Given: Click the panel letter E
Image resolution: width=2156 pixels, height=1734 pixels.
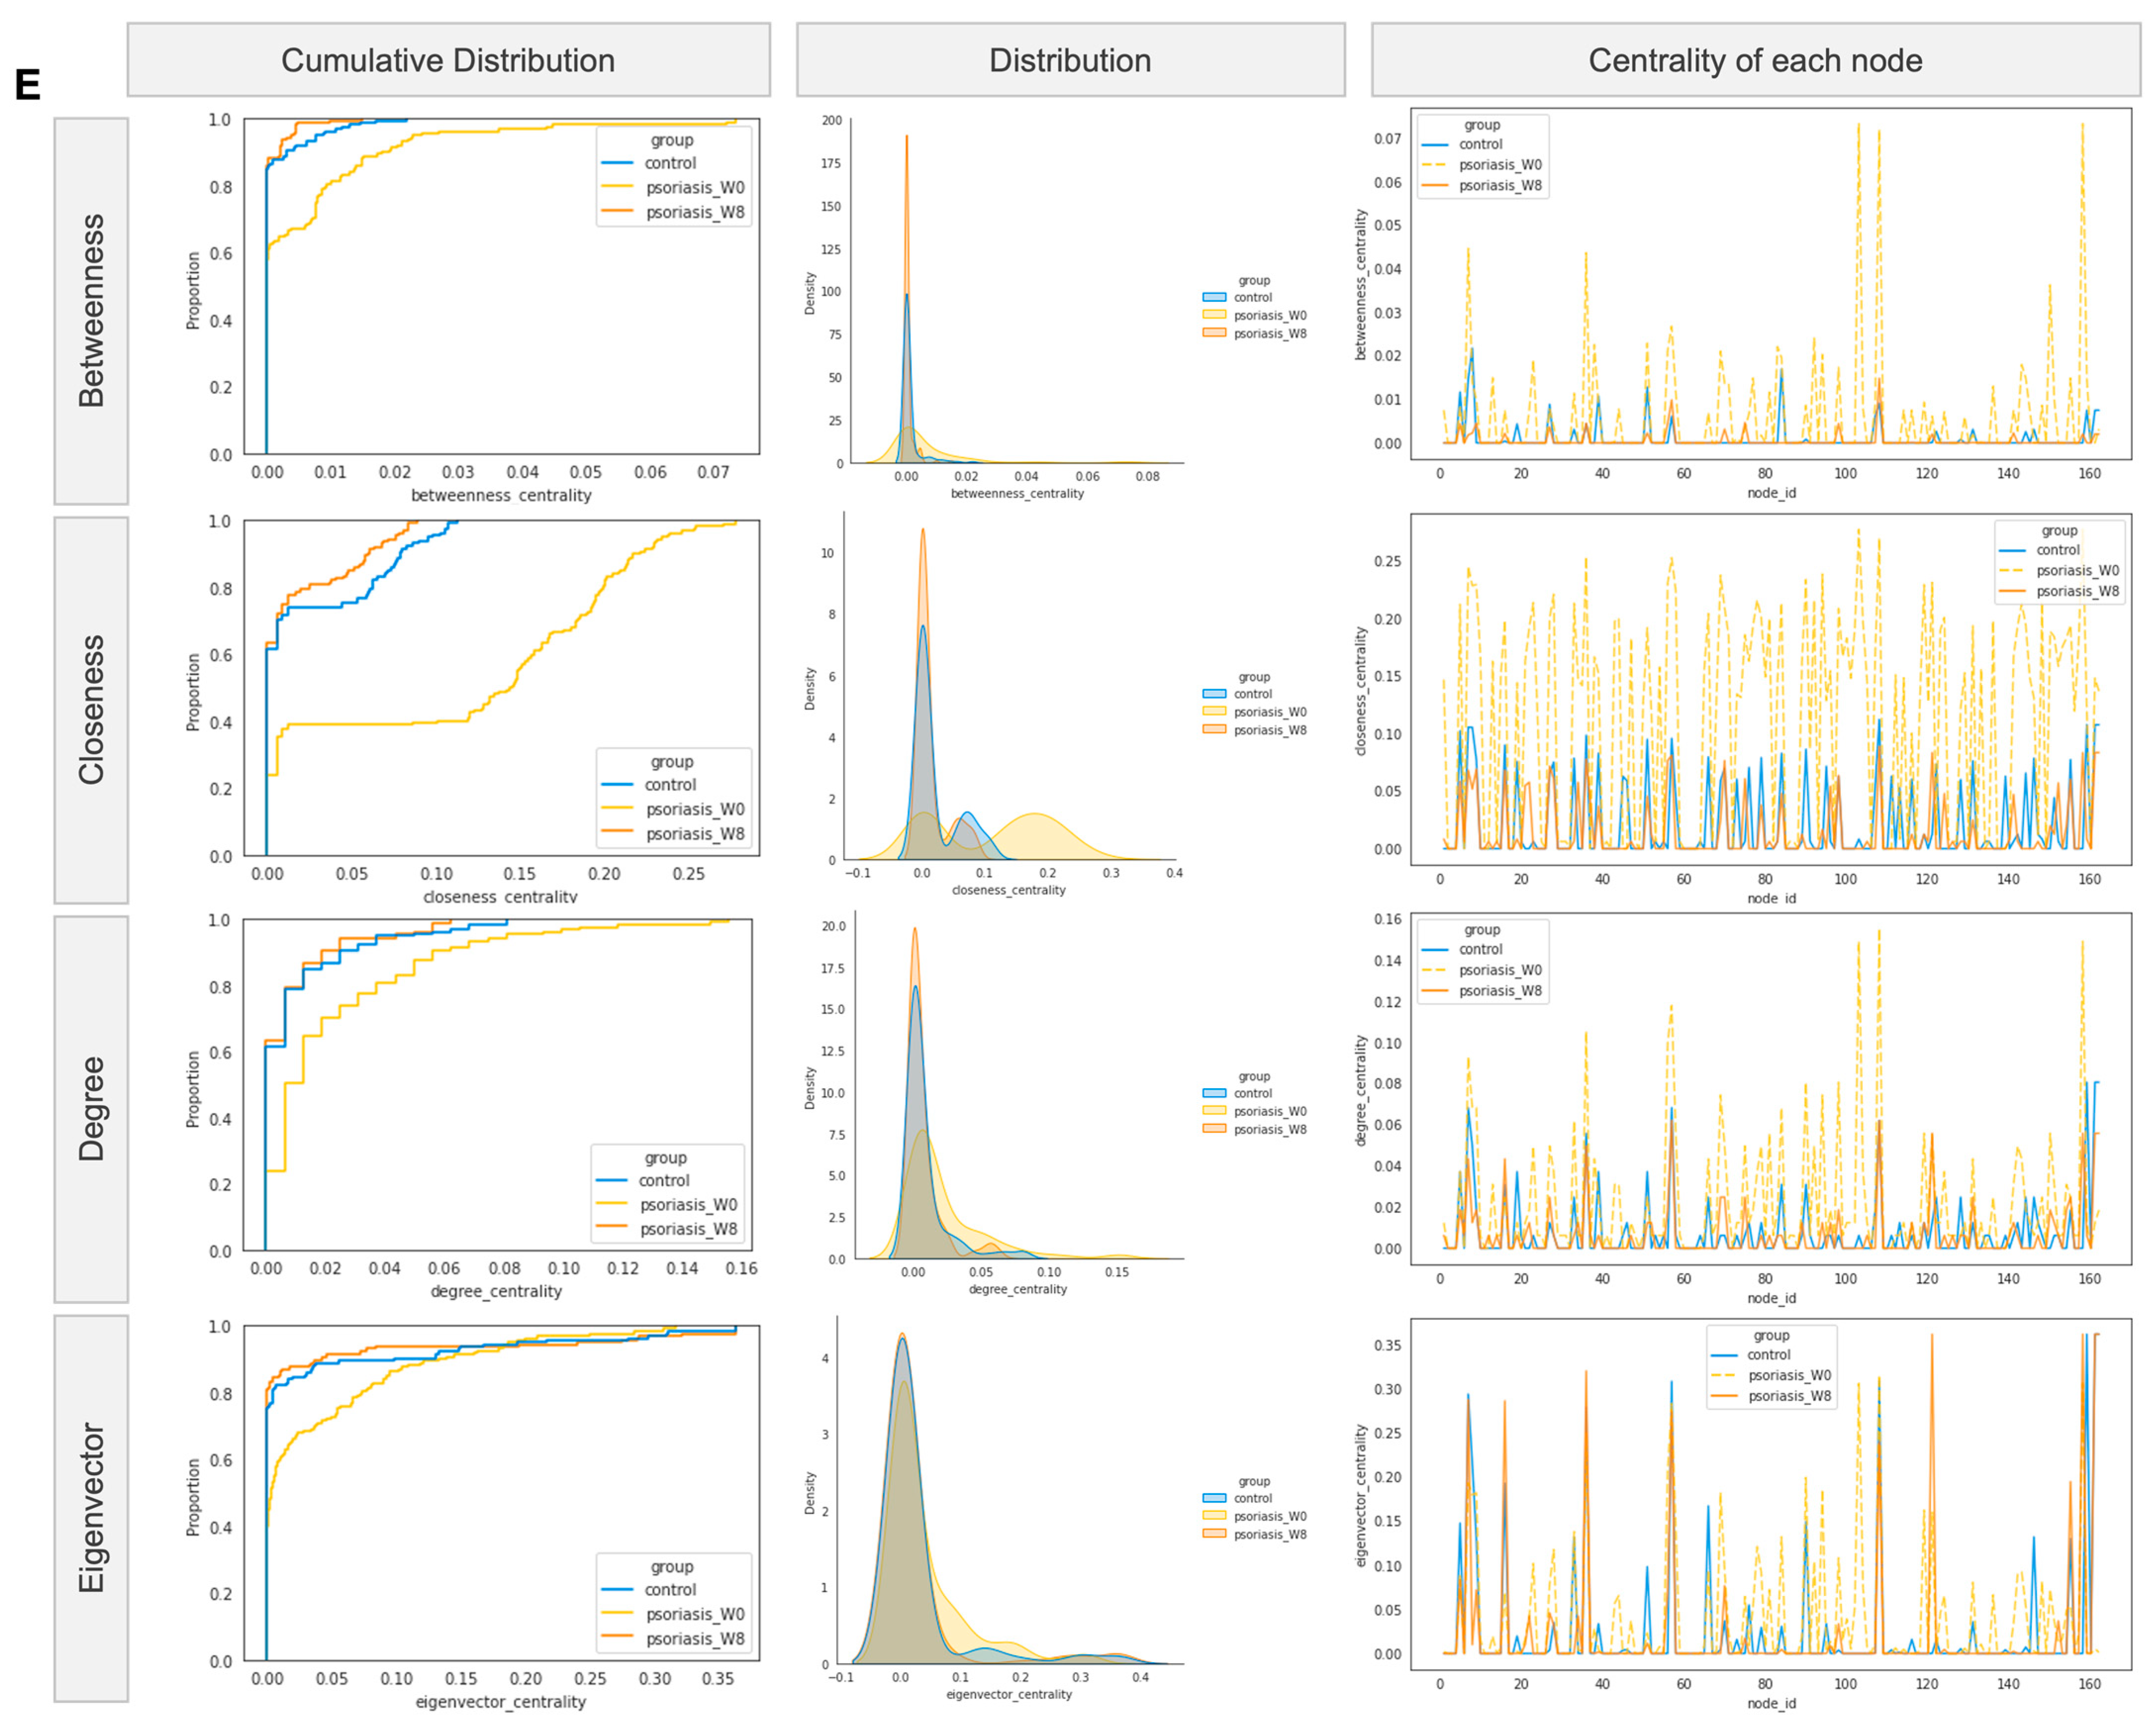Looking at the screenshot, I should [x=28, y=85].
